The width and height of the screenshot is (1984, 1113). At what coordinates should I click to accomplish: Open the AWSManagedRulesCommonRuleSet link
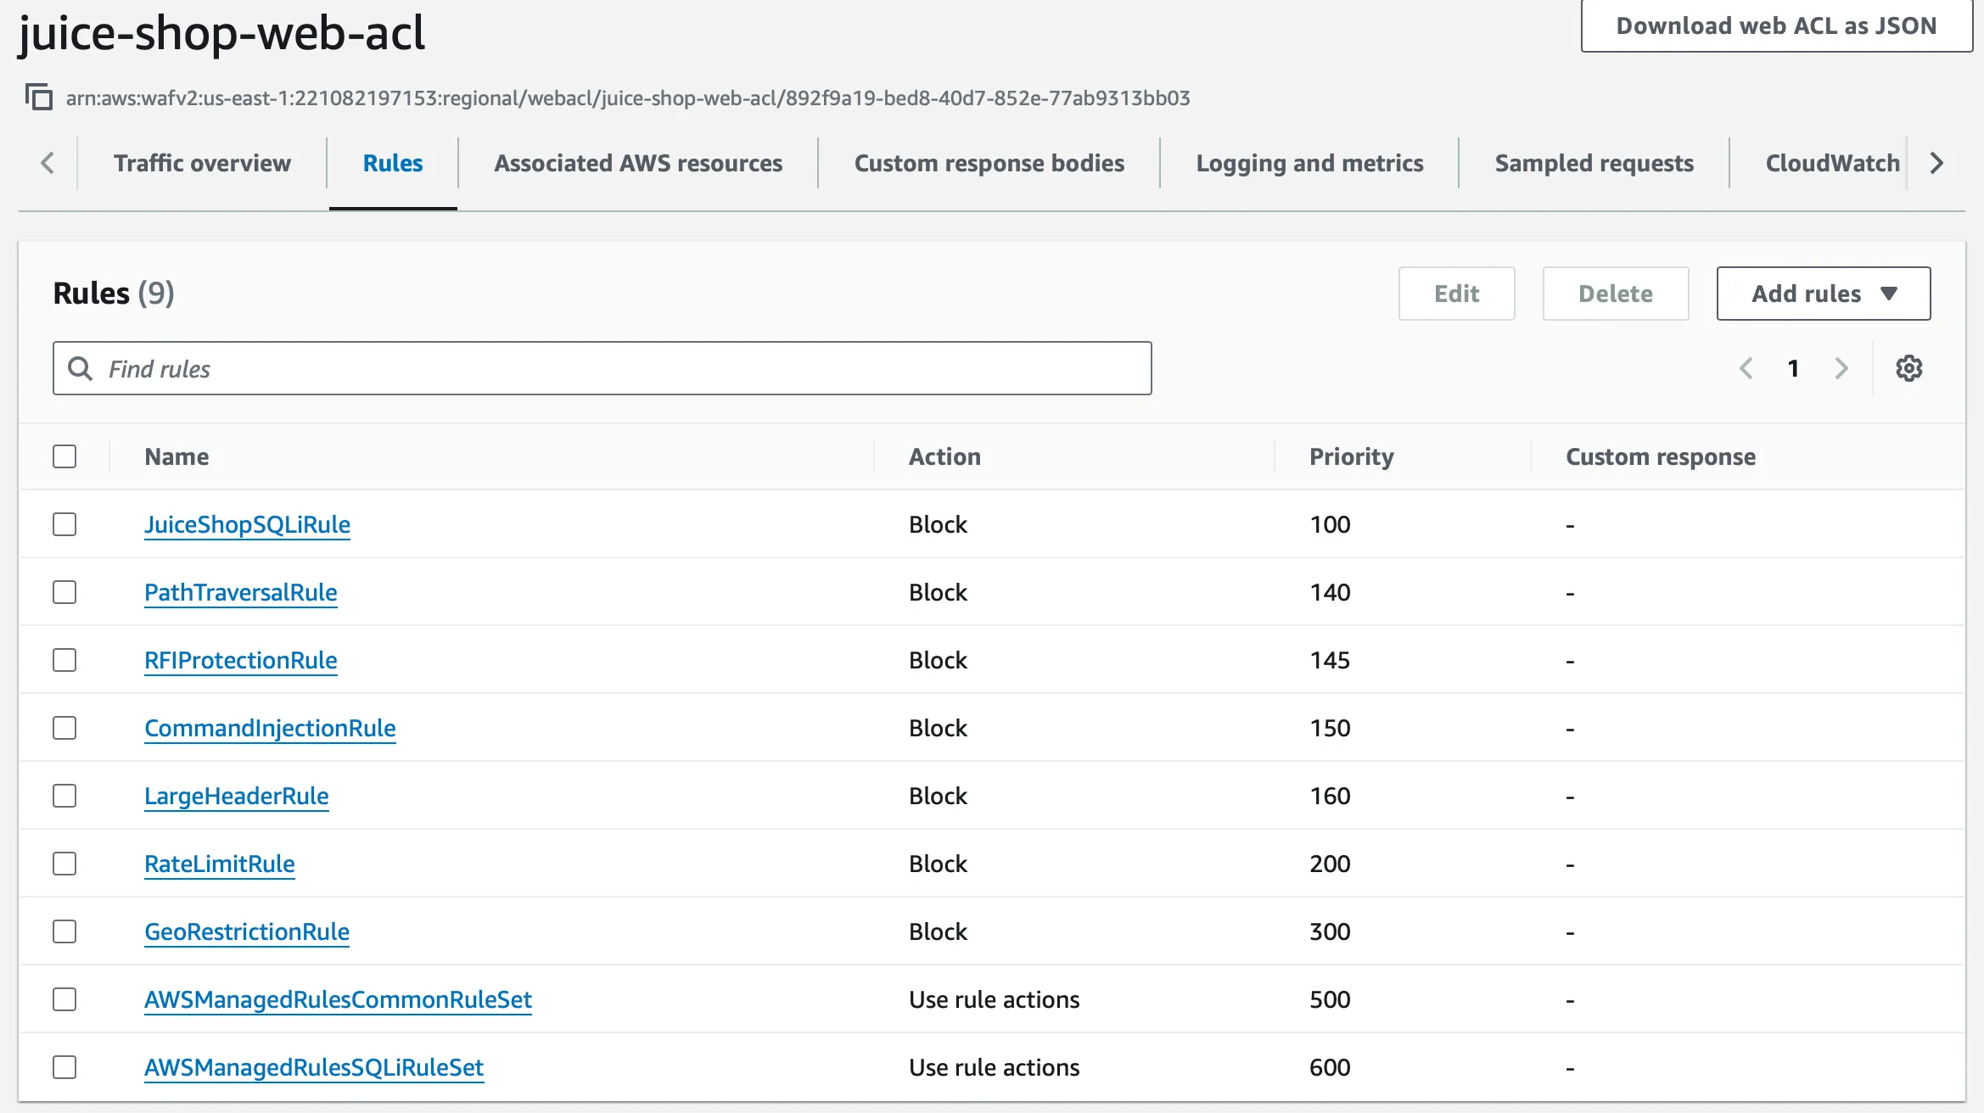click(338, 999)
